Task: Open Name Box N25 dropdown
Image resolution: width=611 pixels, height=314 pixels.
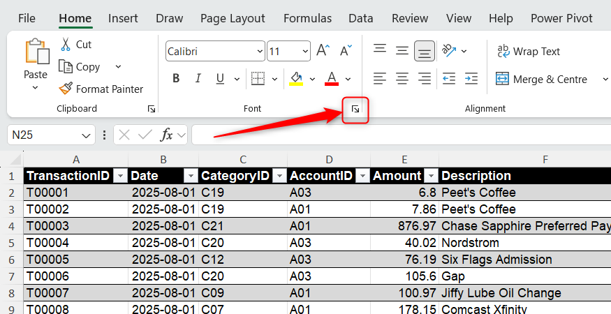Action: click(86, 135)
